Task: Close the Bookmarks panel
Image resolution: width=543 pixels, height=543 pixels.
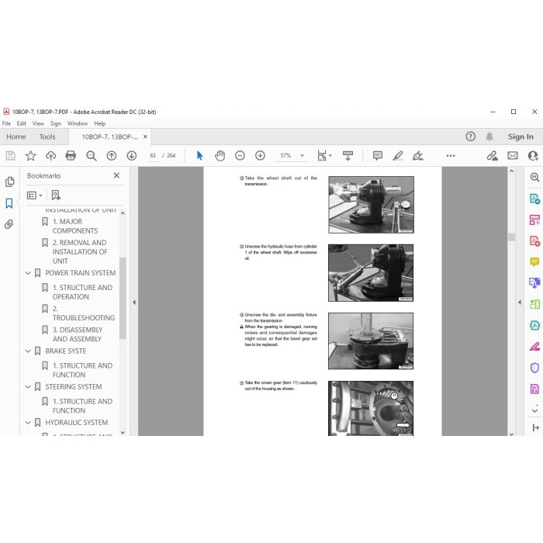Action: tap(116, 175)
